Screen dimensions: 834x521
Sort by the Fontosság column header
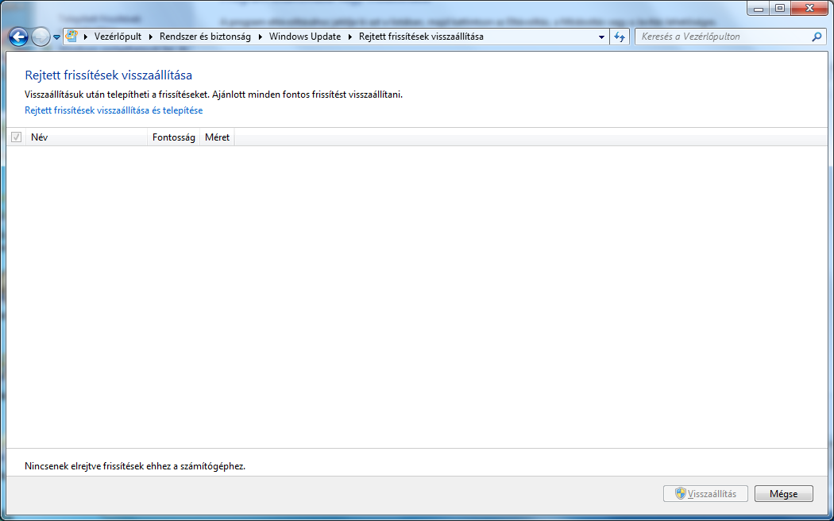[174, 137]
